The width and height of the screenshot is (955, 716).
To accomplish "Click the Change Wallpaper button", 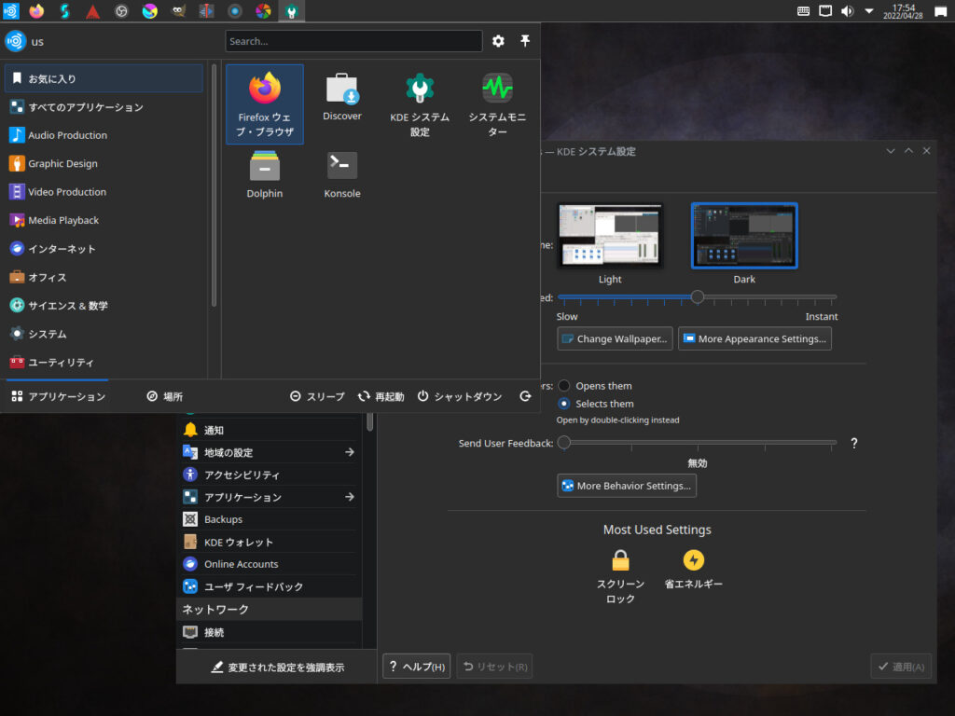I will 615,338.
